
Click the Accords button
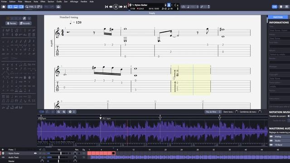tap(25, 24)
